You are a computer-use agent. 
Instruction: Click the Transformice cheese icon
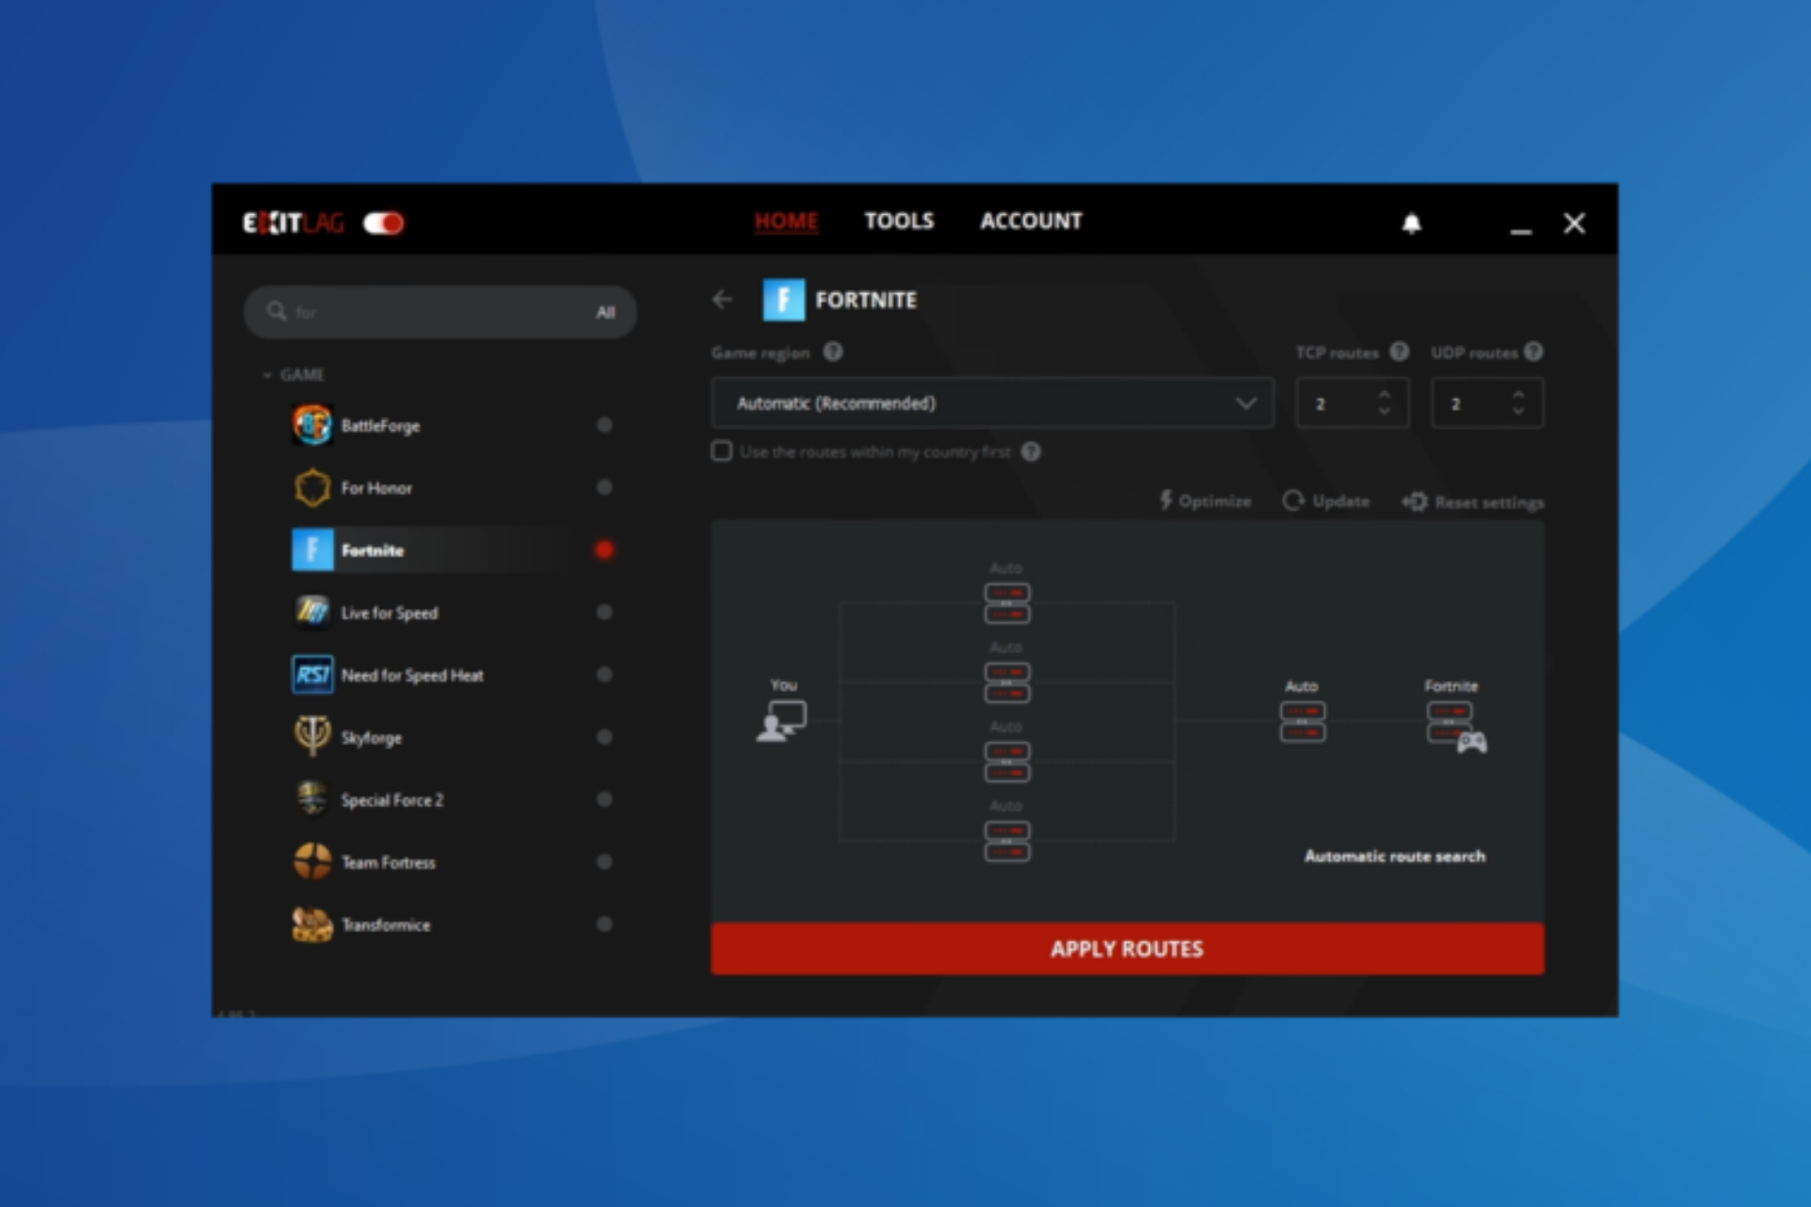coord(312,925)
